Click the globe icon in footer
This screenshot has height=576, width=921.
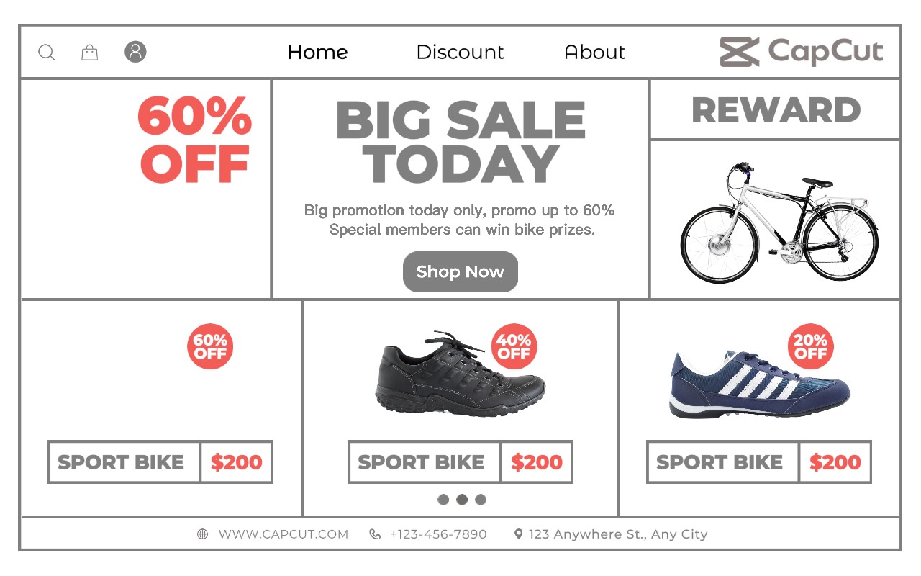coord(203,534)
